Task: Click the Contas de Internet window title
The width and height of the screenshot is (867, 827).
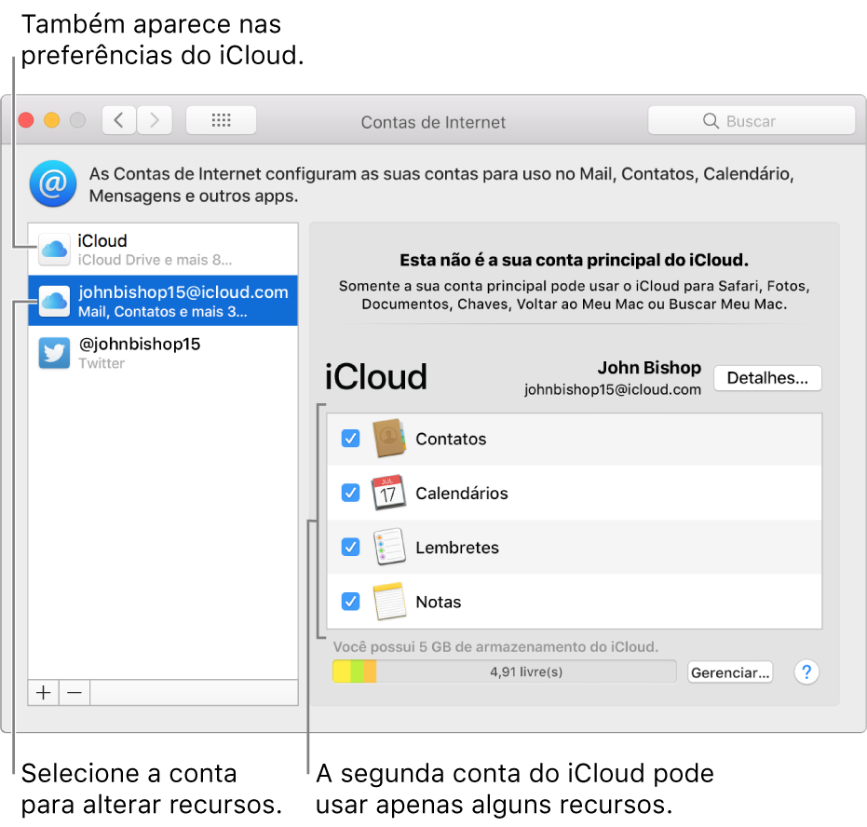Action: point(434,122)
